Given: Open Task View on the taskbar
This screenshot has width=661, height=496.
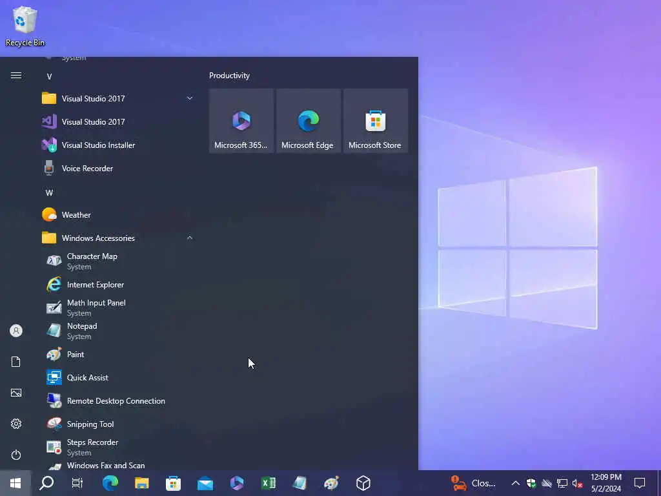Looking at the screenshot, I should 77,483.
